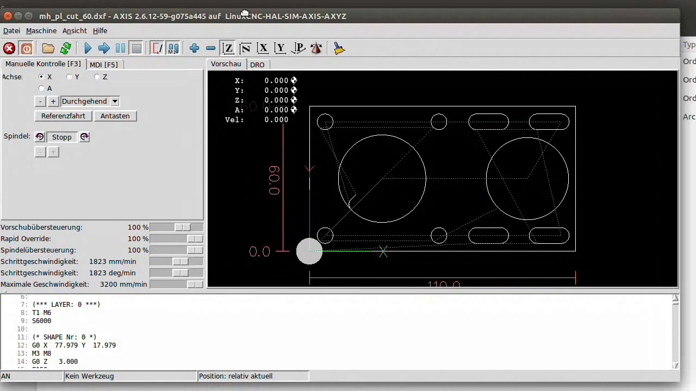The height and width of the screenshot is (391, 696).
Task: Start spindle counterclockwise
Action: click(x=40, y=137)
